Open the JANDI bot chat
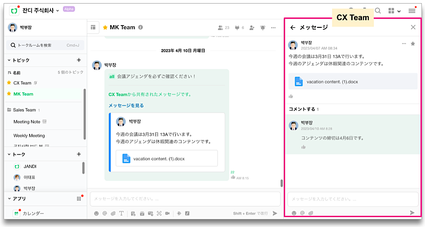425x227 pixels. pyautogui.click(x=30, y=166)
